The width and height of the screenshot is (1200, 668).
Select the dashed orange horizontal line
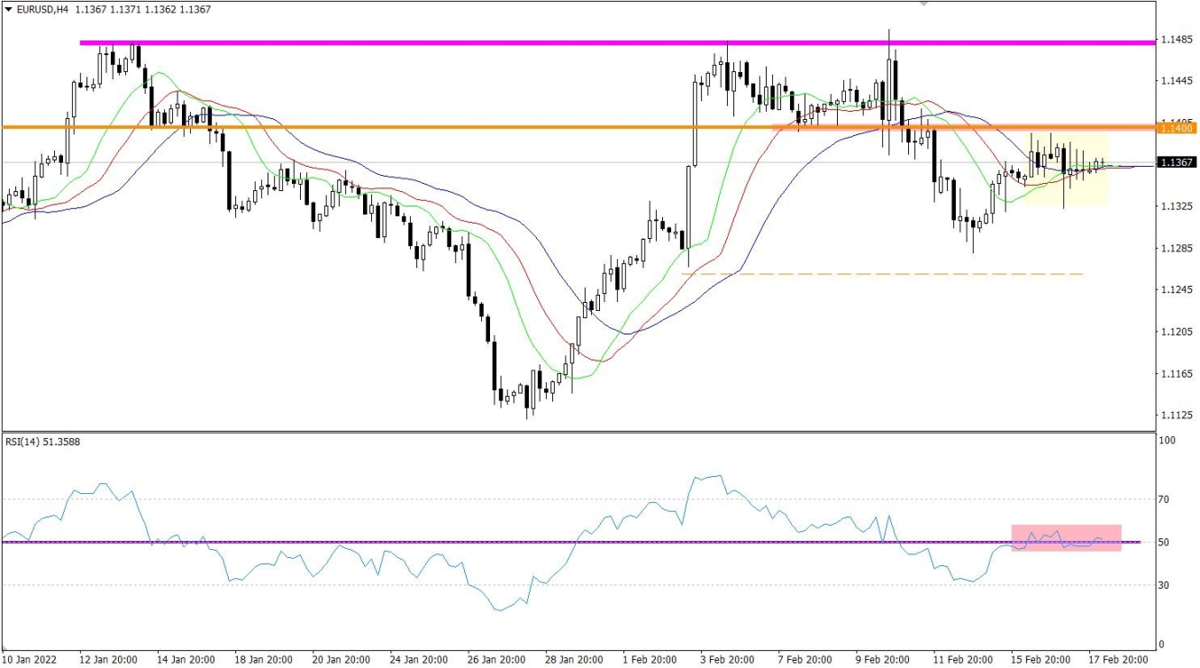tap(882, 273)
